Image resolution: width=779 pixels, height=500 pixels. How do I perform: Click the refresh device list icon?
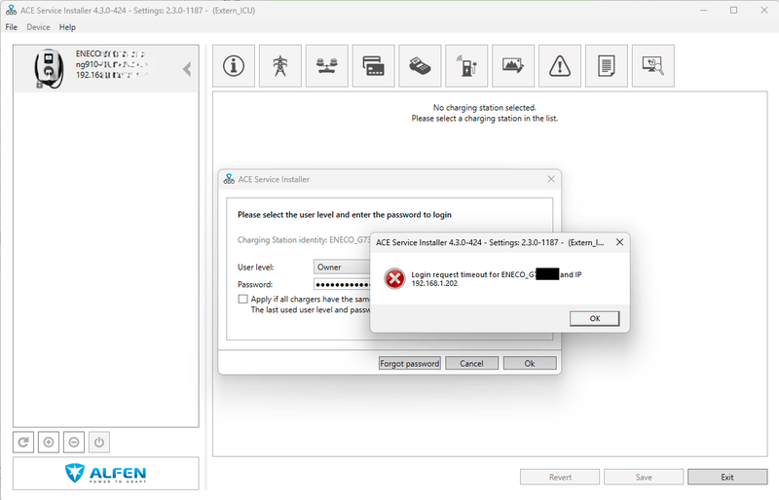coord(23,442)
